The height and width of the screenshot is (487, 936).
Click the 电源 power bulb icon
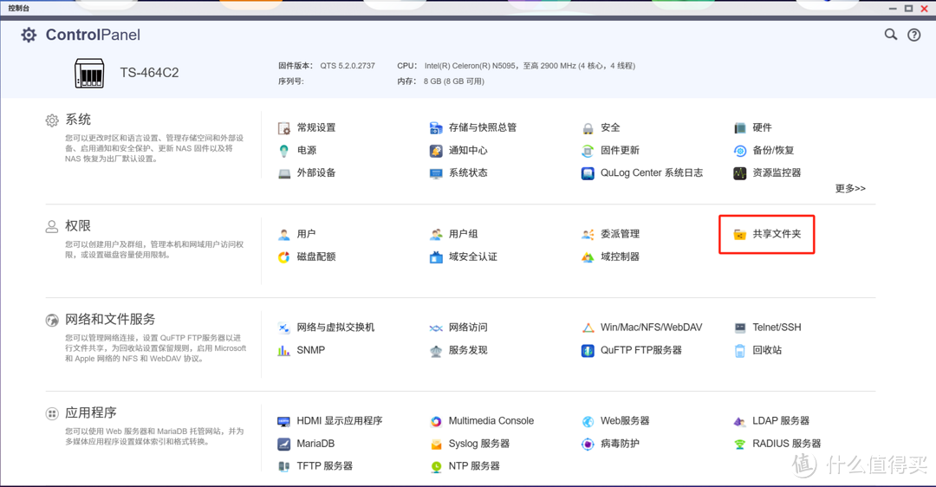pyautogui.click(x=284, y=151)
